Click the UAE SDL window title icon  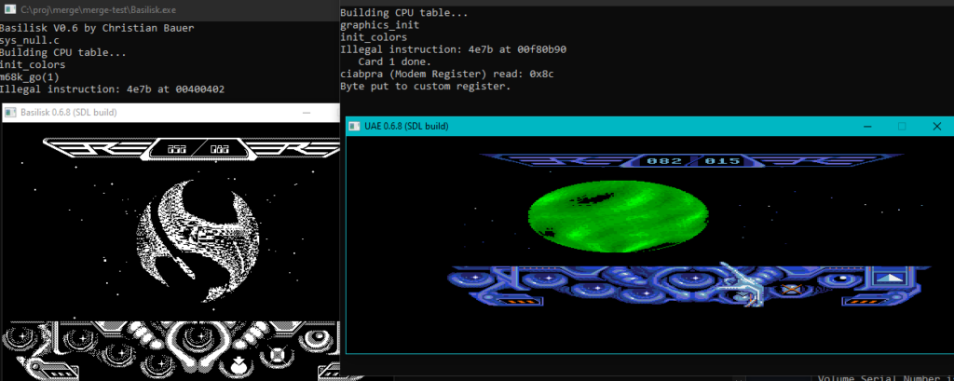click(356, 126)
